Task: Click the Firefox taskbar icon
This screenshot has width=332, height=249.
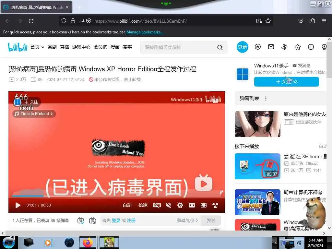Action: coord(88,243)
